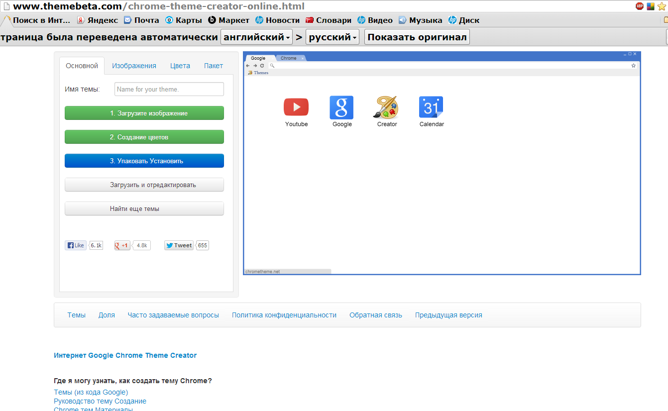Click 3. Упаковать Установить button
The height and width of the screenshot is (411, 668).
144,161
